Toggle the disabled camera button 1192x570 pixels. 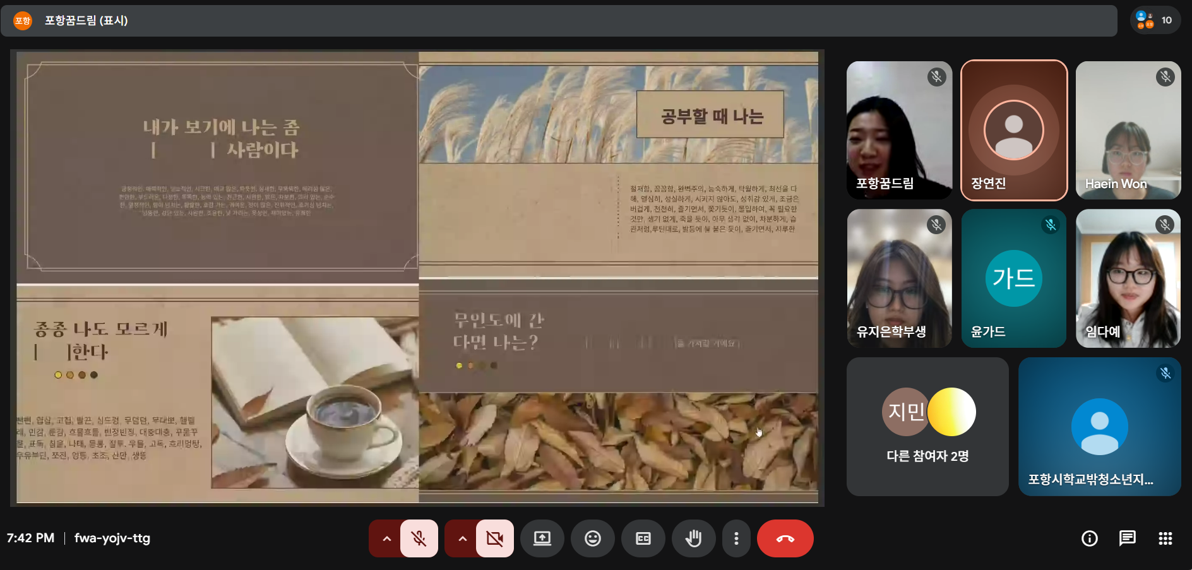click(494, 538)
